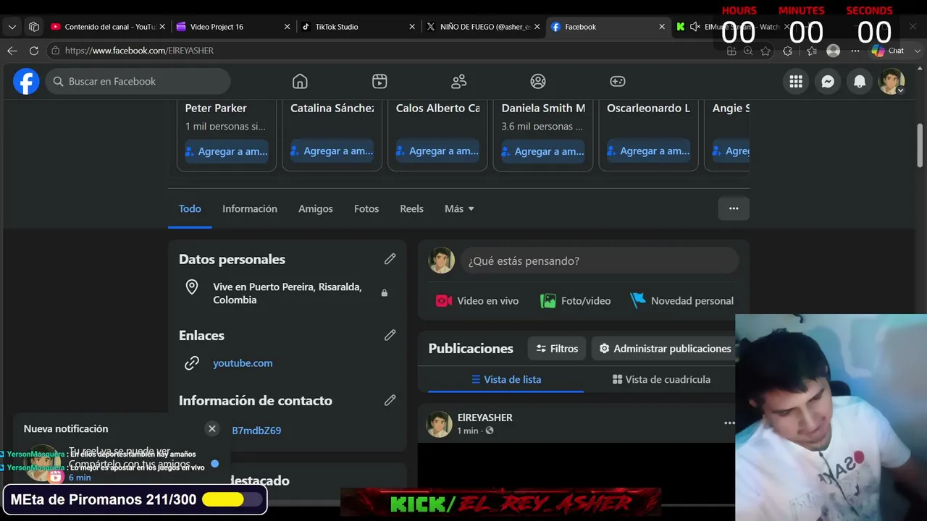Open Messenger chats
The height and width of the screenshot is (521, 927).
click(x=828, y=82)
